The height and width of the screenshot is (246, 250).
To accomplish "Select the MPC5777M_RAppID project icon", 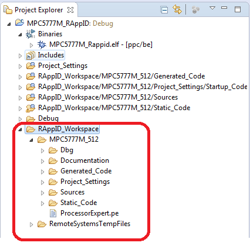I will 19,23.
